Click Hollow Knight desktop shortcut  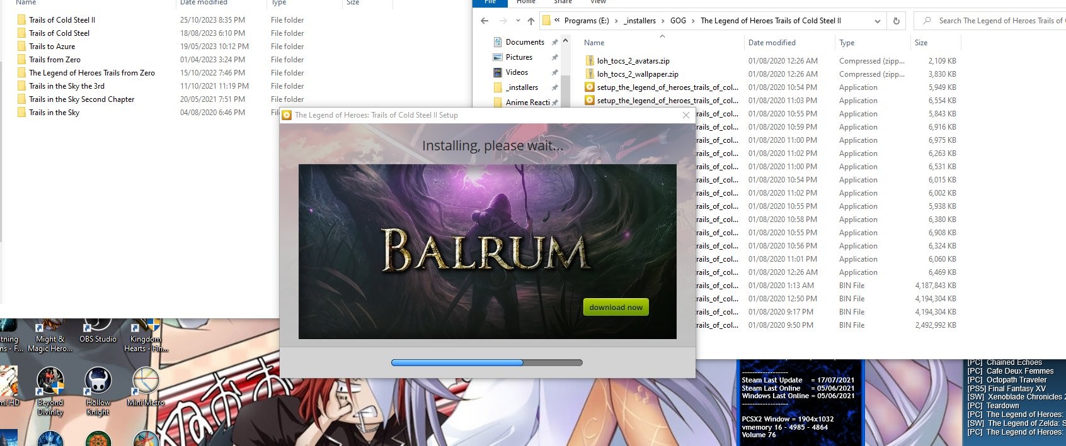pyautogui.click(x=98, y=392)
